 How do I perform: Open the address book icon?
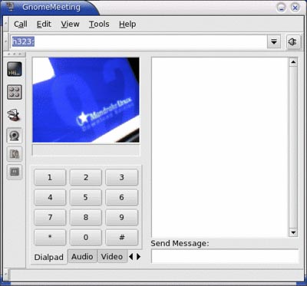tap(15, 115)
